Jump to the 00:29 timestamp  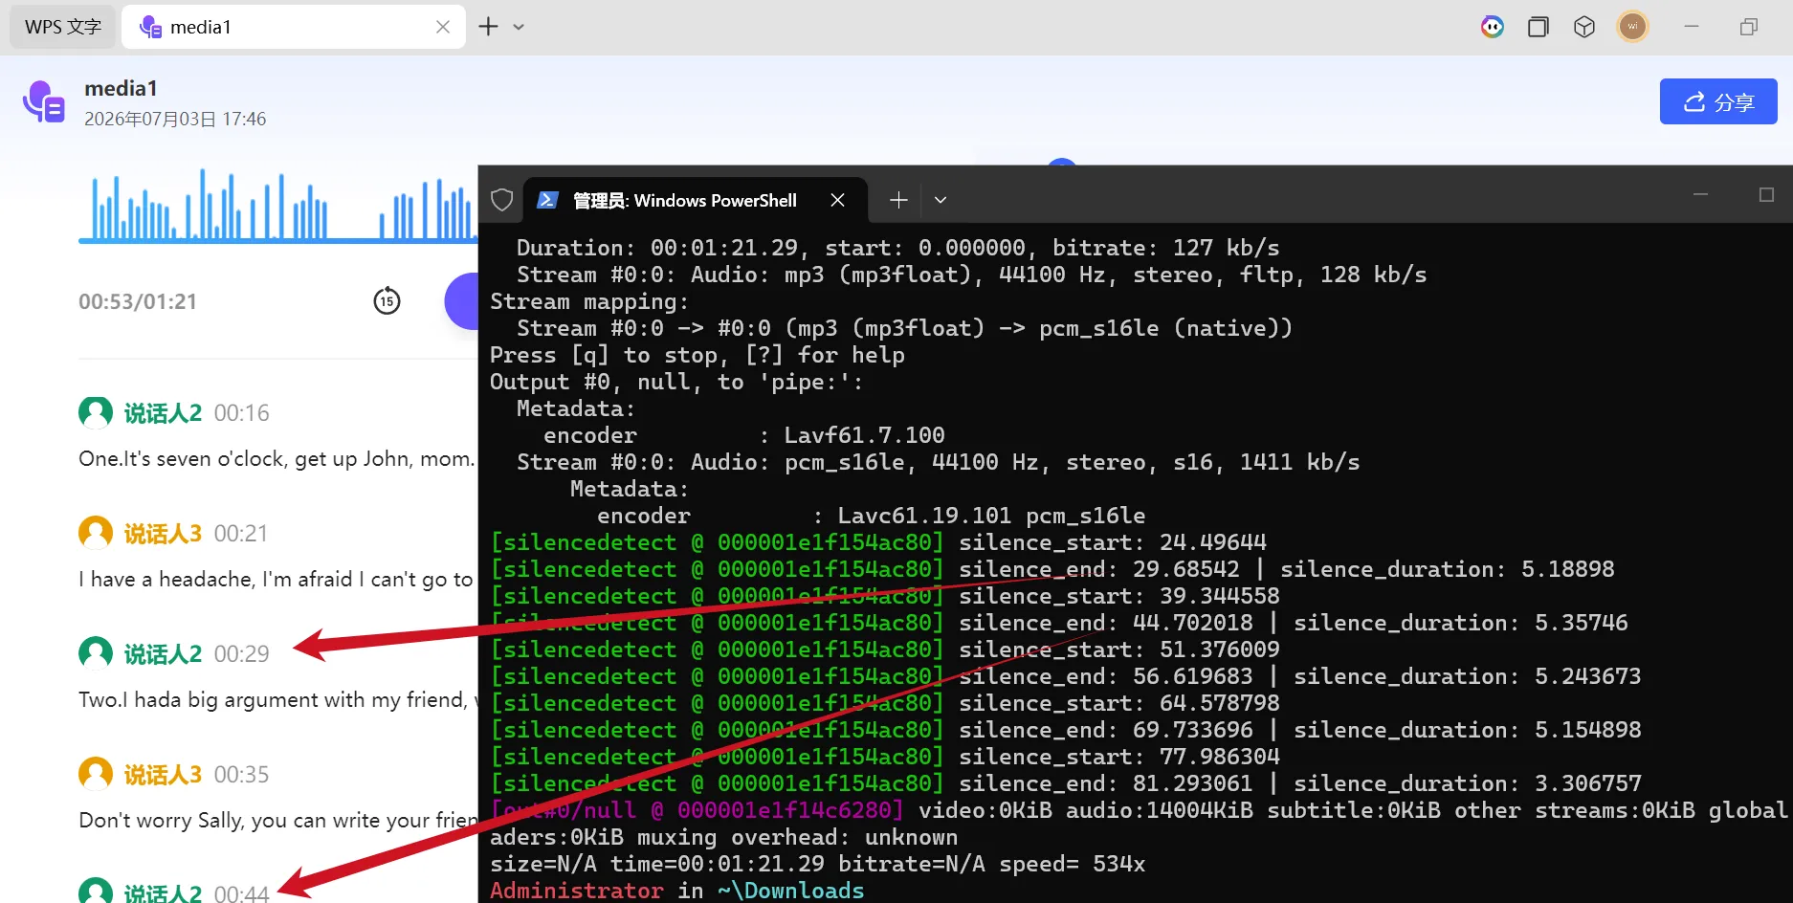pyautogui.click(x=241, y=654)
